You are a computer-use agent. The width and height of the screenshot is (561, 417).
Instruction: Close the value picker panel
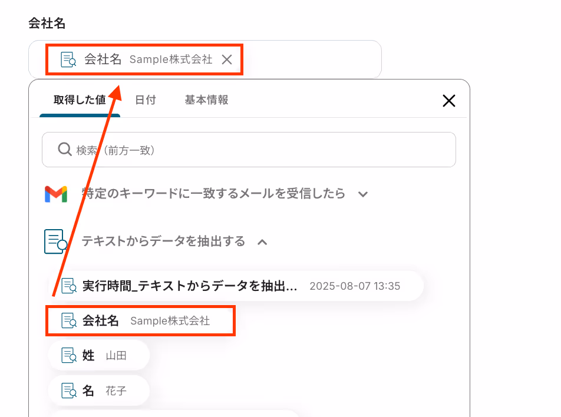point(448,101)
